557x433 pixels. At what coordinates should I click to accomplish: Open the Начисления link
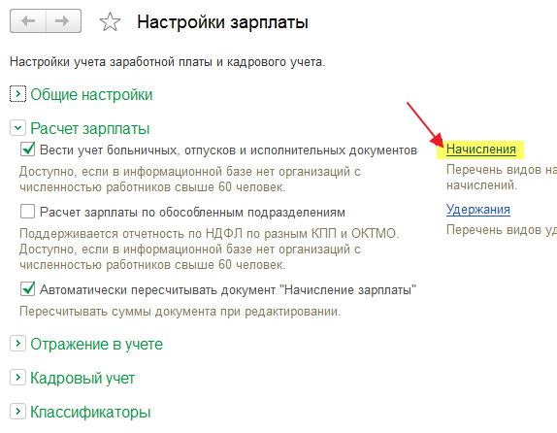coord(481,150)
